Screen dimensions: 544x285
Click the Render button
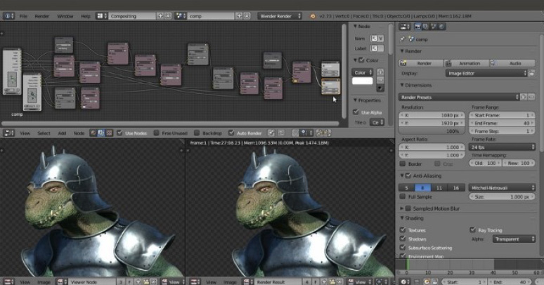[x=421, y=63]
